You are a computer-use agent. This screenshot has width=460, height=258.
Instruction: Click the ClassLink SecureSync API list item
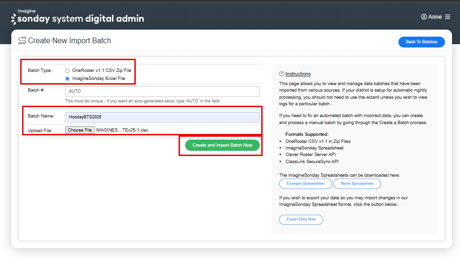312,162
